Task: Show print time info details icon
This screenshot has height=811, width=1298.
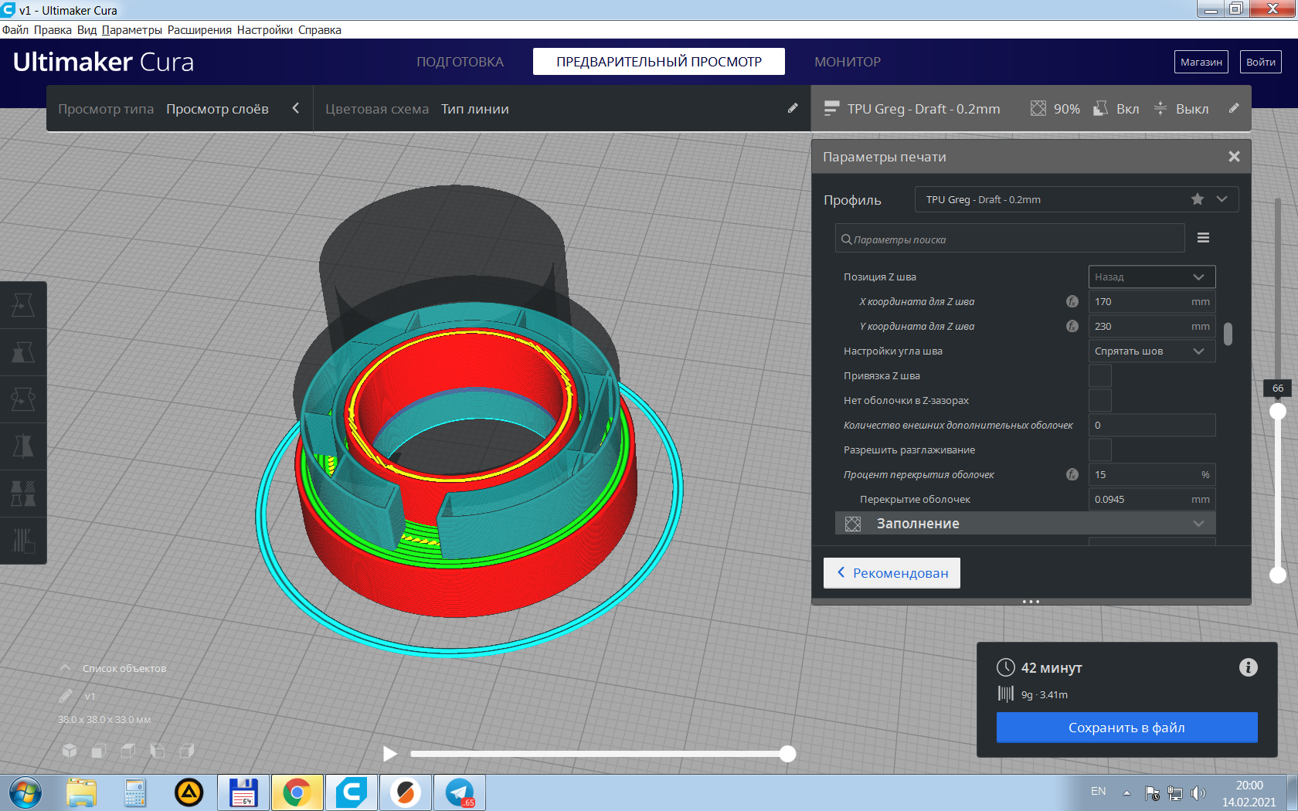Action: (x=1249, y=667)
